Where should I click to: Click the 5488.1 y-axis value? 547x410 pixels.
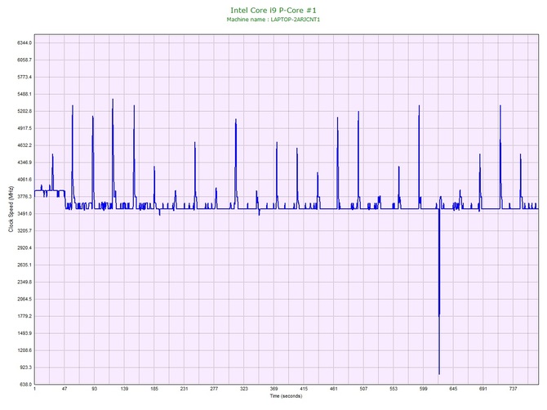point(24,94)
